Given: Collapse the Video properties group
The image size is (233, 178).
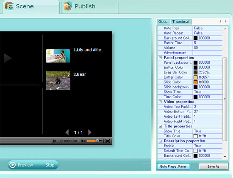Looking at the screenshot, I should (160, 102).
